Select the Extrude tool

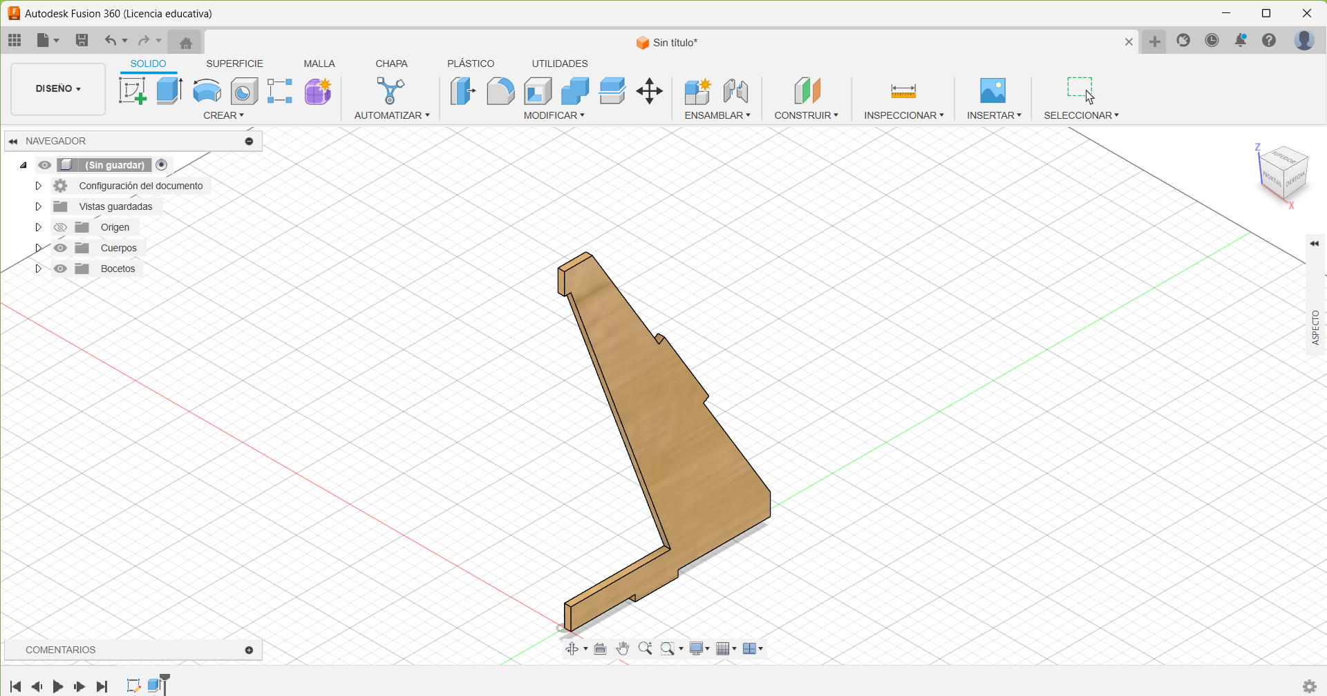[x=169, y=90]
